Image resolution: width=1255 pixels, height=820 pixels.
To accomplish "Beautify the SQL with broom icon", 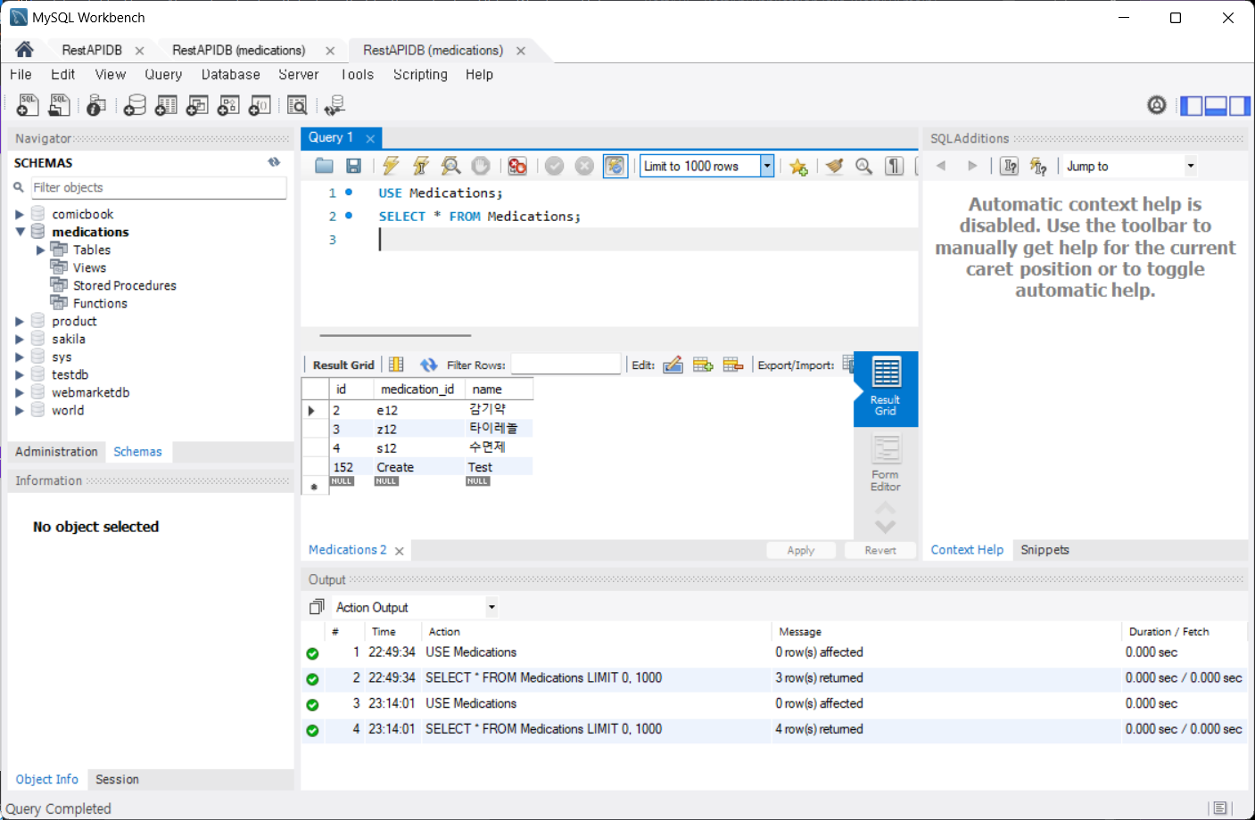I will click(x=834, y=166).
